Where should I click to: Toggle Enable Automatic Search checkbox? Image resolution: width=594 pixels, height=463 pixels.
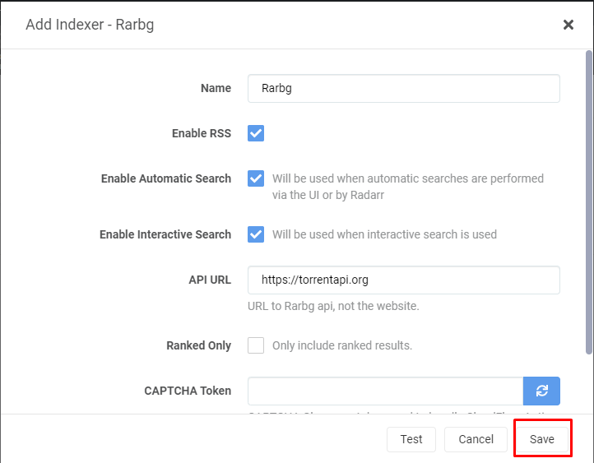coord(256,178)
